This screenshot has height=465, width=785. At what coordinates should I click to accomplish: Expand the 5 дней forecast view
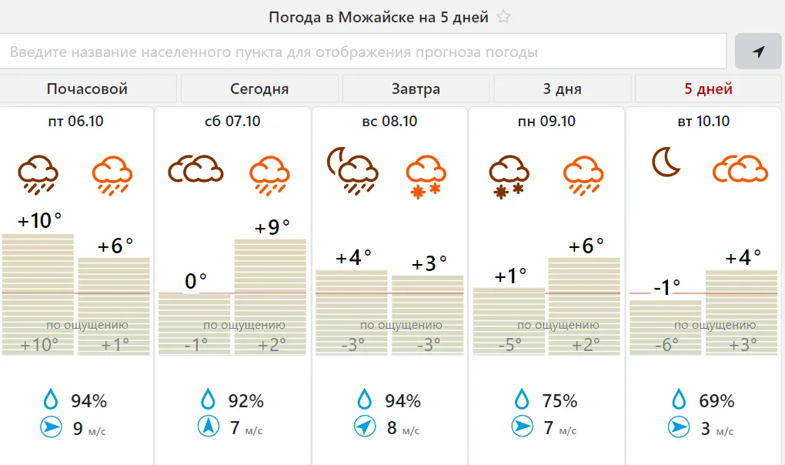(x=709, y=88)
